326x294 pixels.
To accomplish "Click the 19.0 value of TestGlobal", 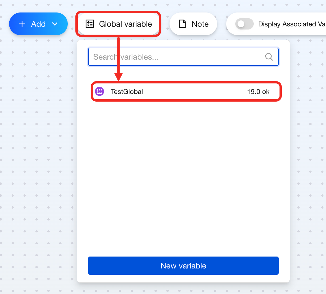I will coord(253,92).
